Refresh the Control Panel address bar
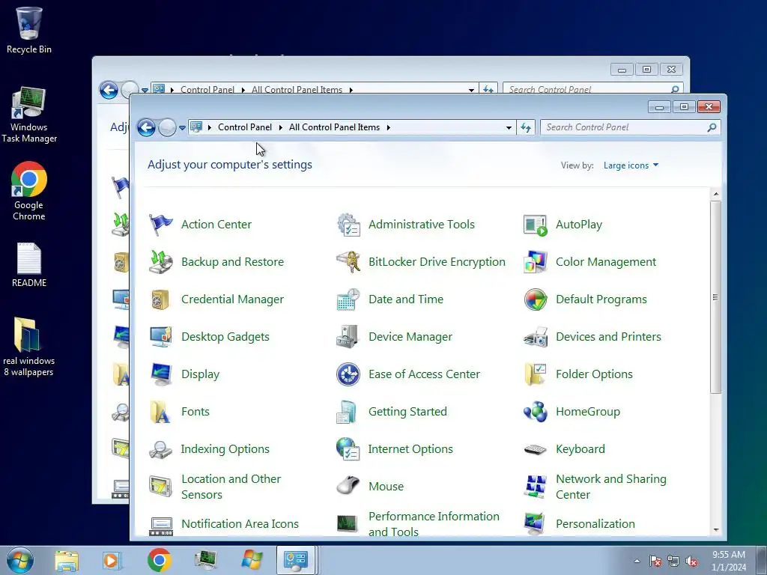 coord(526,127)
